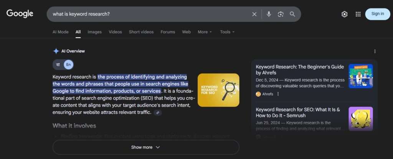Expand the More dropdown

(205, 32)
